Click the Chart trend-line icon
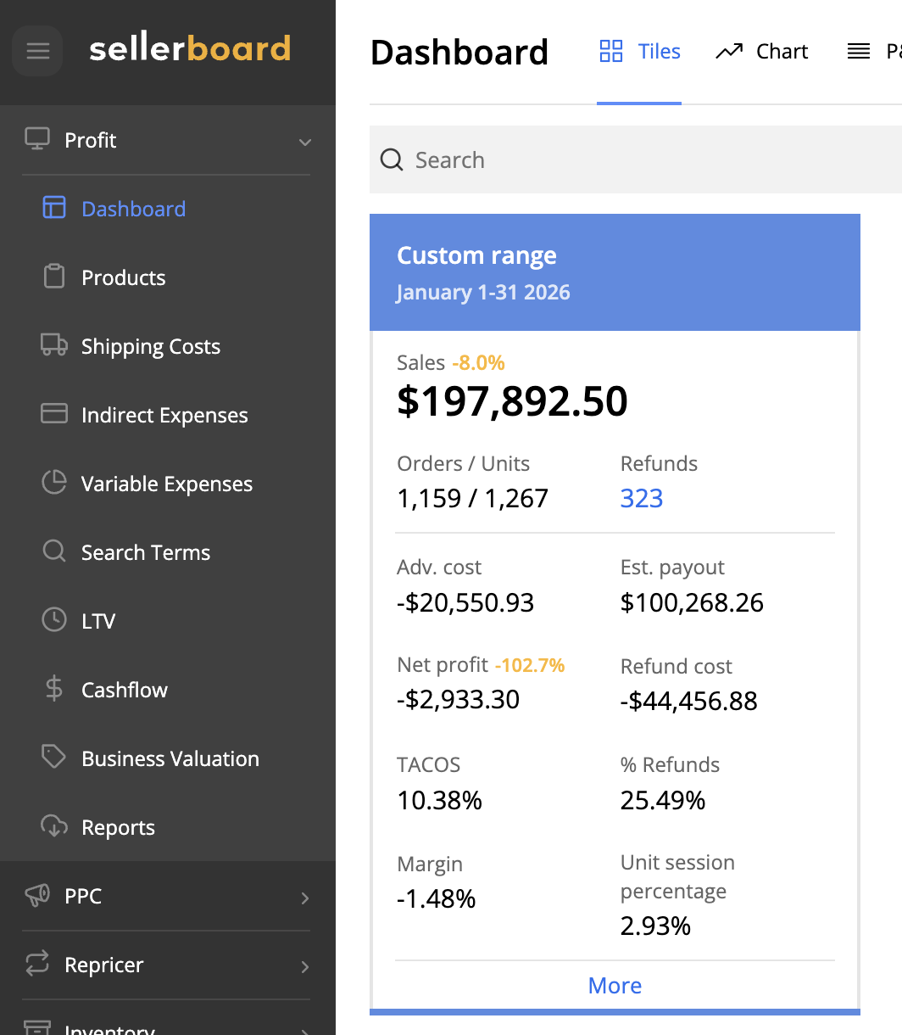 [x=729, y=51]
